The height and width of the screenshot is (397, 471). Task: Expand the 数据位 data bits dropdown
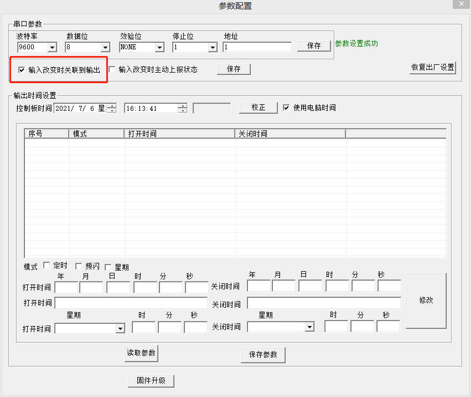point(105,47)
